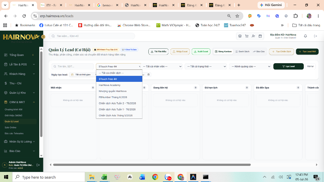Apply filters with the Lọc Lead button
The width and height of the screenshot is (324, 182).
(289, 66)
